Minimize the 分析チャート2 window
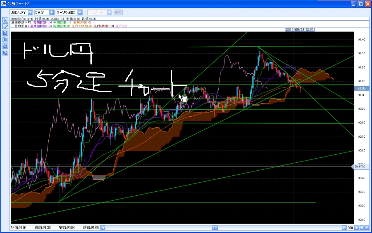The image size is (372, 233). pos(354,4)
